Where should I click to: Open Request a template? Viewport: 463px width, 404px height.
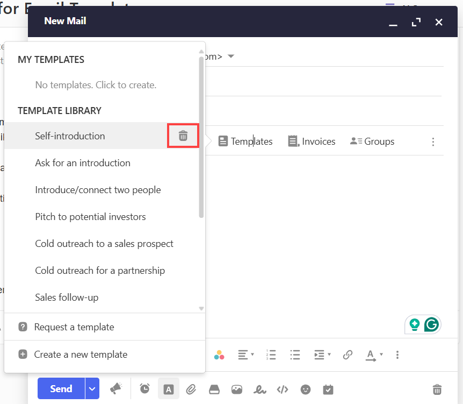[x=105, y=327]
